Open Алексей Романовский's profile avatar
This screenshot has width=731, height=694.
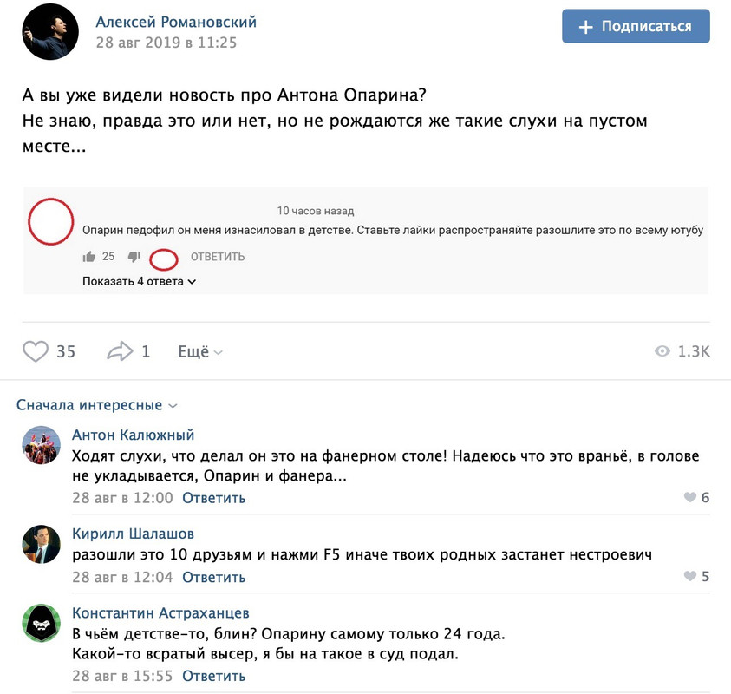click(50, 32)
